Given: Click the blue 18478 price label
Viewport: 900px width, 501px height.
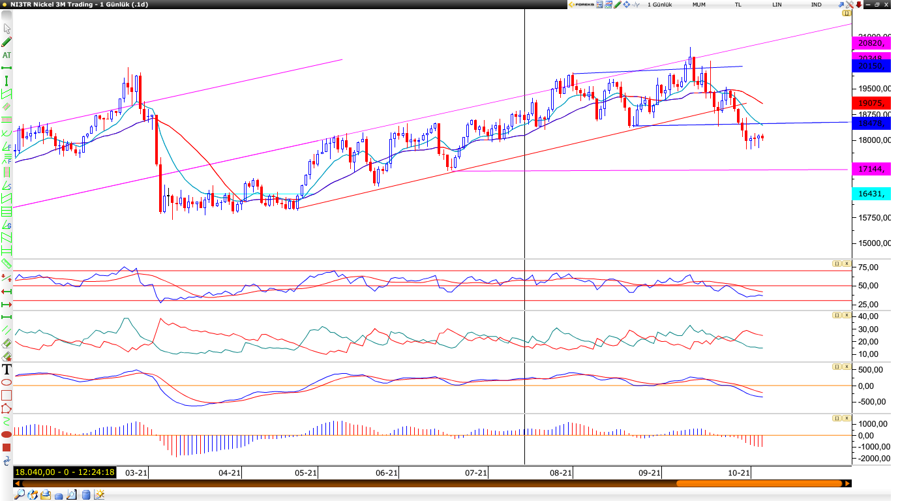Looking at the screenshot, I should pyautogui.click(x=871, y=123).
